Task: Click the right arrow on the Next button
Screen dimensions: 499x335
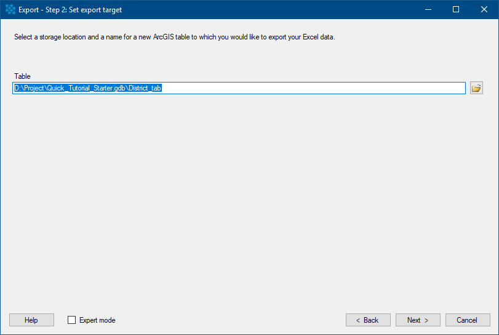Action: [x=426, y=321]
